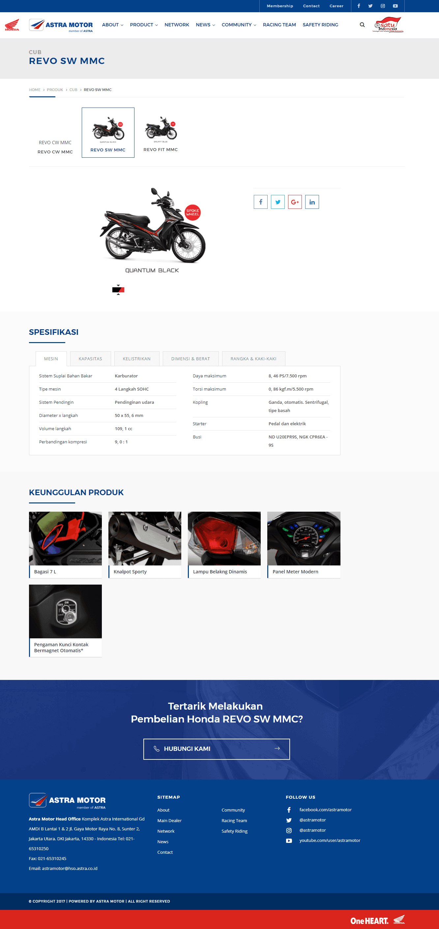Click footer YouTube icon
439x929 pixels.
coord(289,841)
